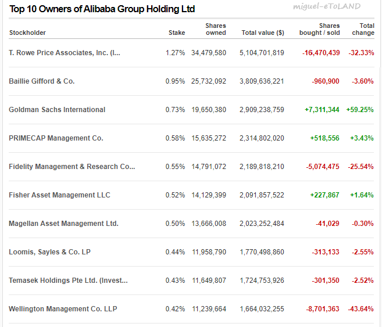Viewport: 382px width, 327px height.
Task: Open Loomis, Sayles & Co. LP entry
Action: (49, 252)
